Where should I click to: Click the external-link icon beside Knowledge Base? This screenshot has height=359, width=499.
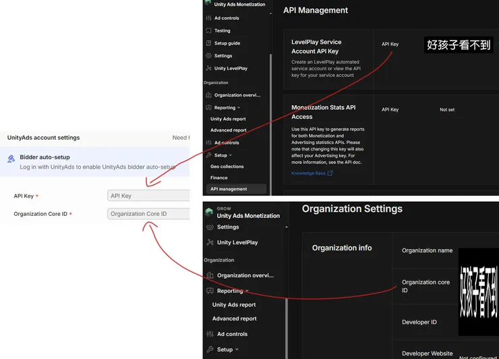click(330, 173)
